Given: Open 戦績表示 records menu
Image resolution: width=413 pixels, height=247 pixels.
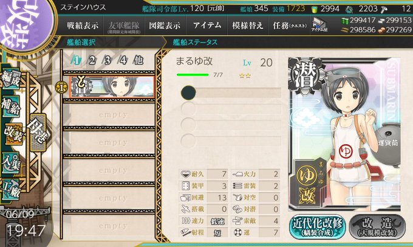Looking at the screenshot, I should (x=83, y=25).
